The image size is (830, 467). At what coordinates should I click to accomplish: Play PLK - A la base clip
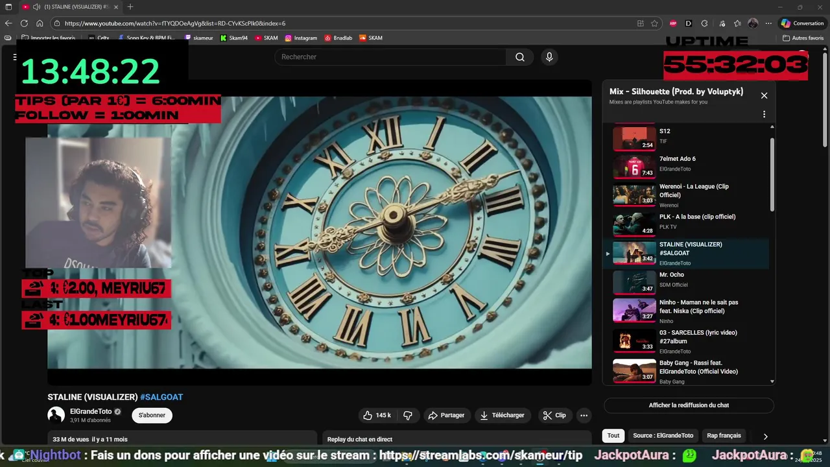(687, 224)
